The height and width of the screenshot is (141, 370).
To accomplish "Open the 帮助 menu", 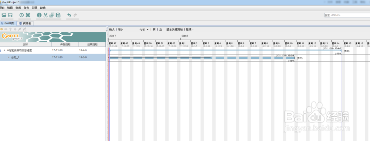I will [x=43, y=8].
